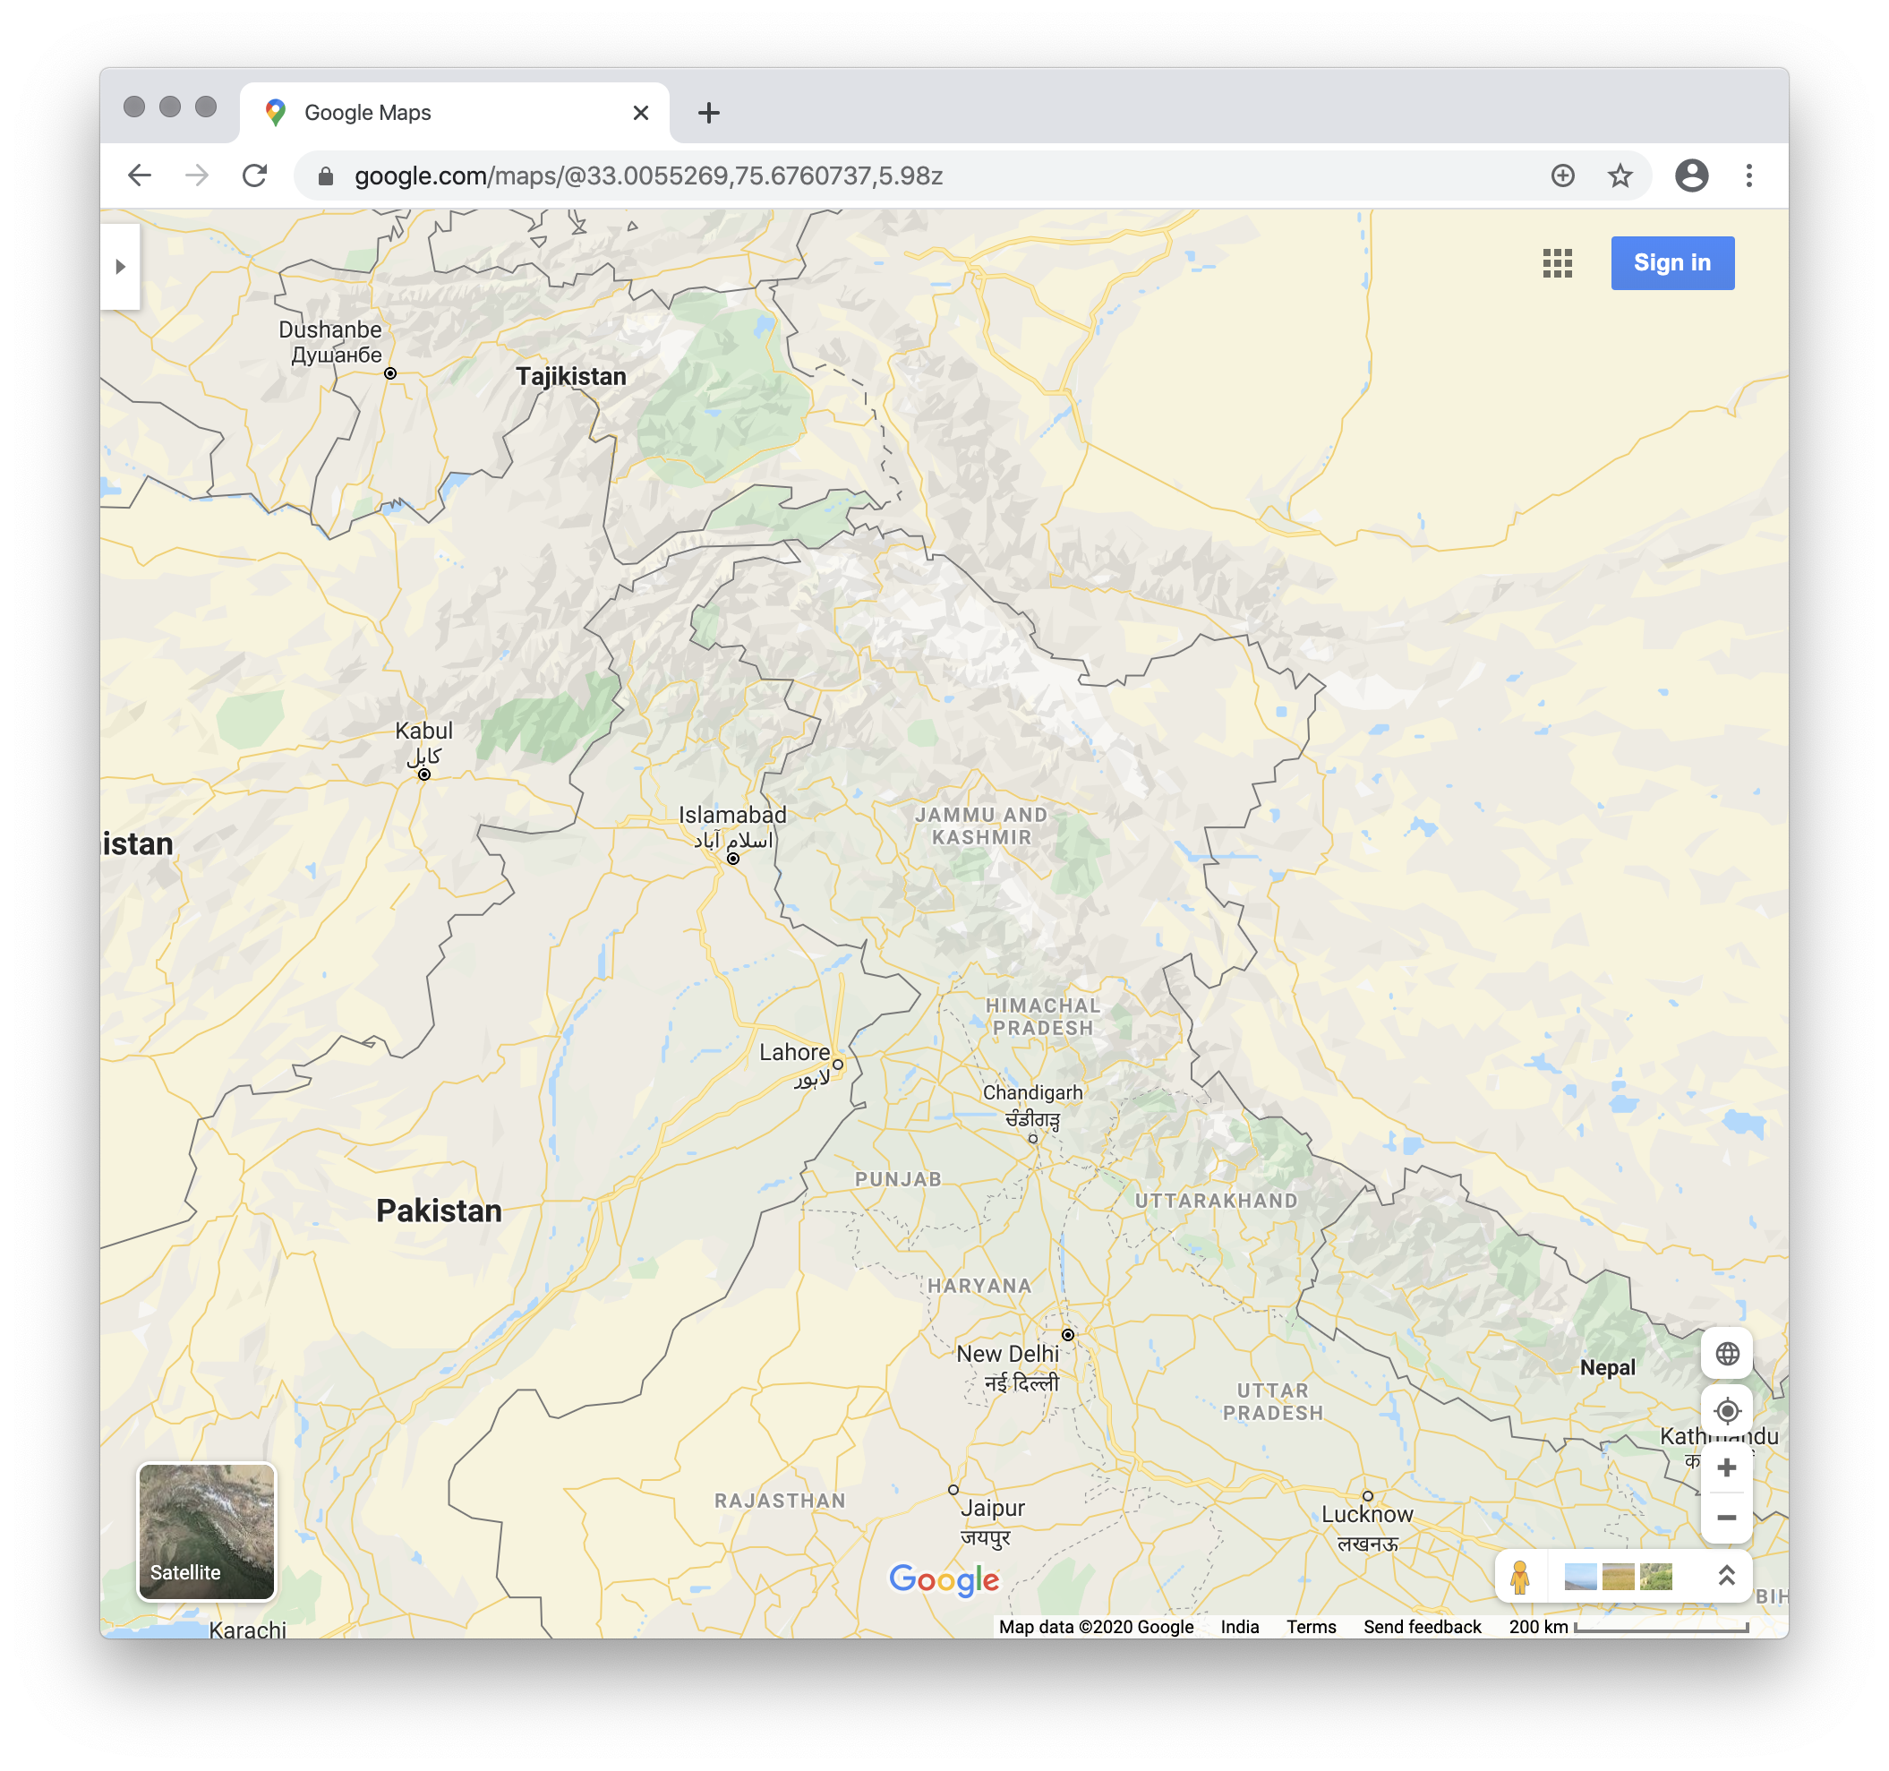1889x1771 pixels.
Task: Click the 200 km scale bar
Action: [x=1628, y=1627]
